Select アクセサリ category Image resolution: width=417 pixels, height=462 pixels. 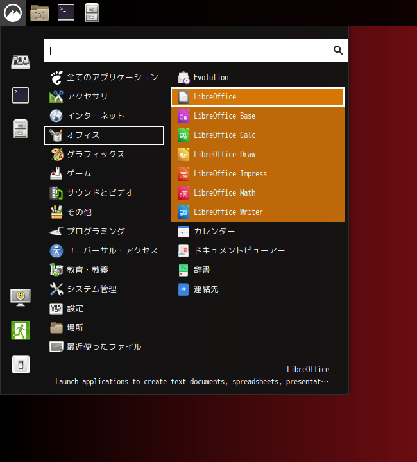tap(104, 97)
